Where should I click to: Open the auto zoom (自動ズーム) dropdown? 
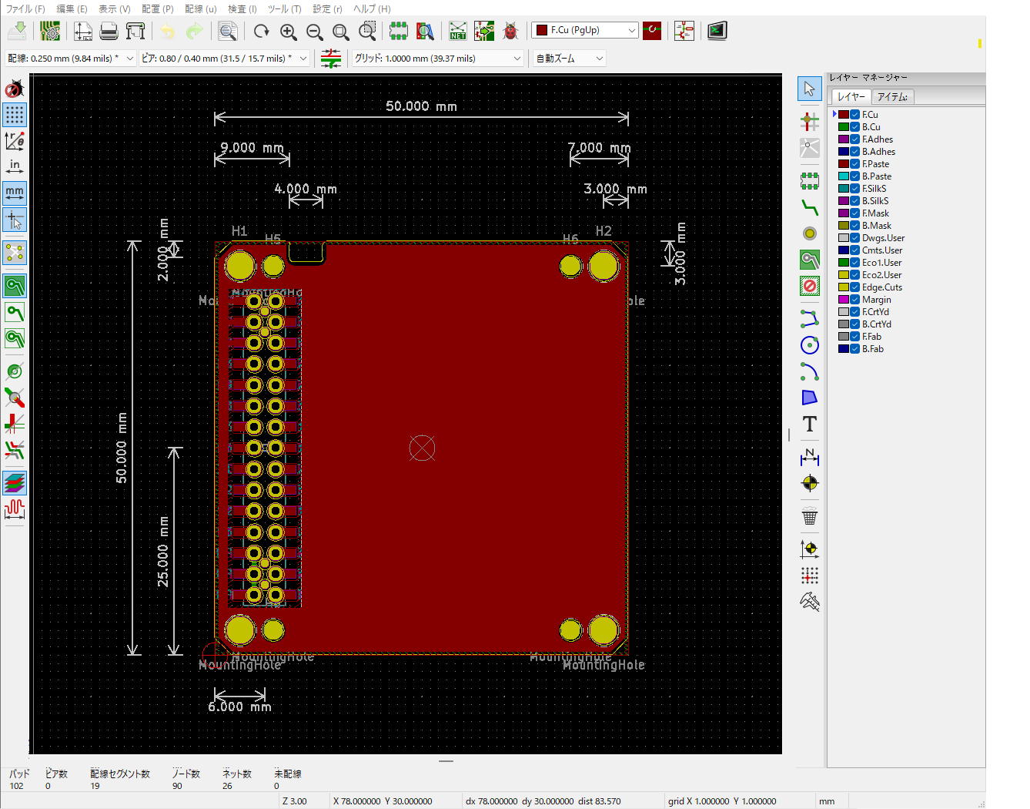click(570, 59)
